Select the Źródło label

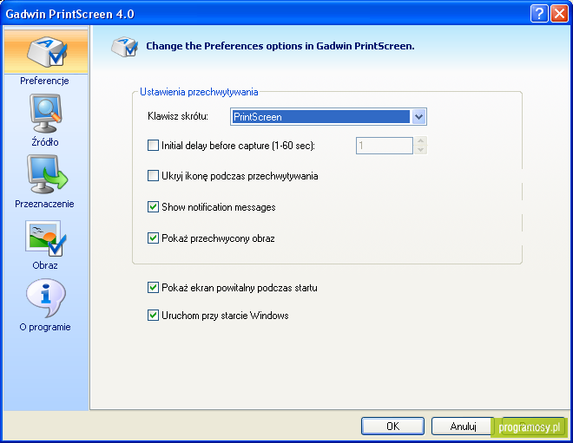click(x=45, y=141)
